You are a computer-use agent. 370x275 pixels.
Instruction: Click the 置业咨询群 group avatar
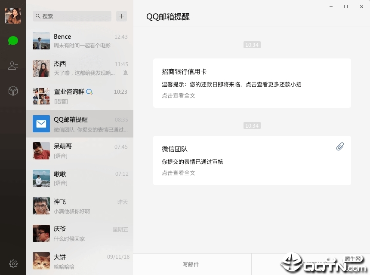click(41, 96)
